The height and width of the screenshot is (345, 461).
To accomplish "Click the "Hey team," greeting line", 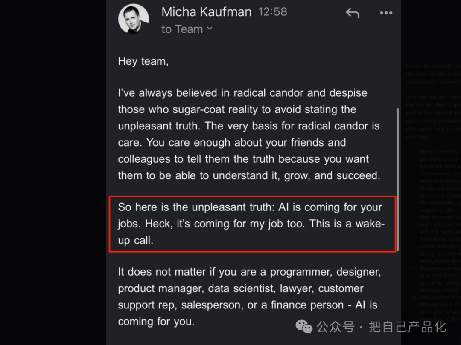I will tap(143, 61).
